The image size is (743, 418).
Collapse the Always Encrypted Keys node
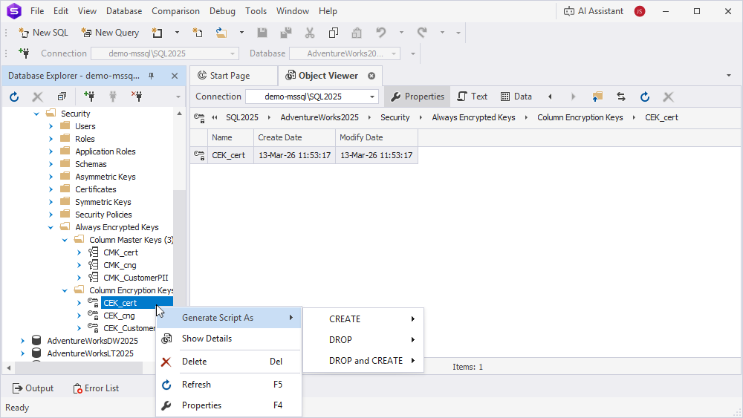click(x=51, y=227)
